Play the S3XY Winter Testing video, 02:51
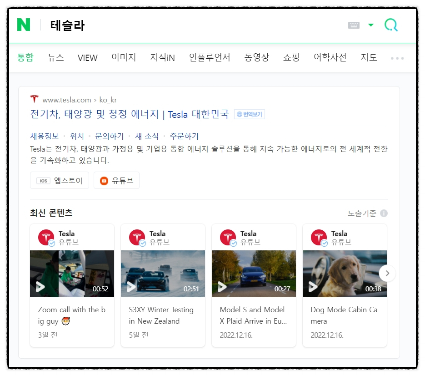Screen dimensions: 425x376 pyautogui.click(x=131, y=287)
